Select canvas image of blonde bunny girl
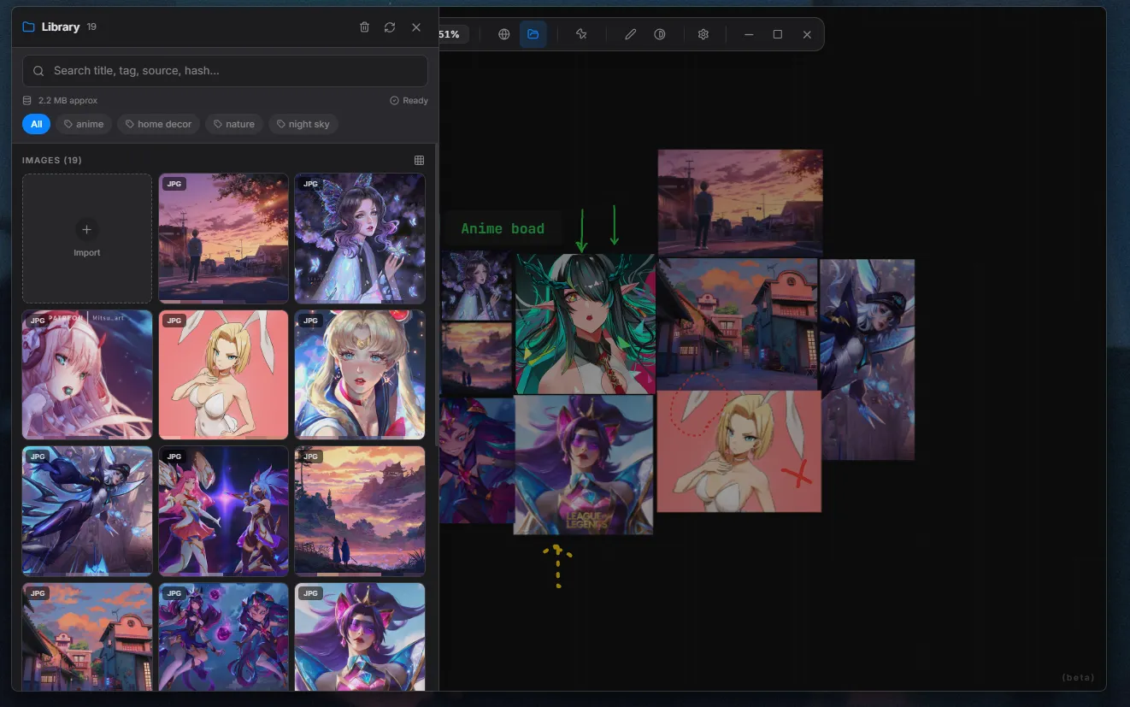 (739, 451)
